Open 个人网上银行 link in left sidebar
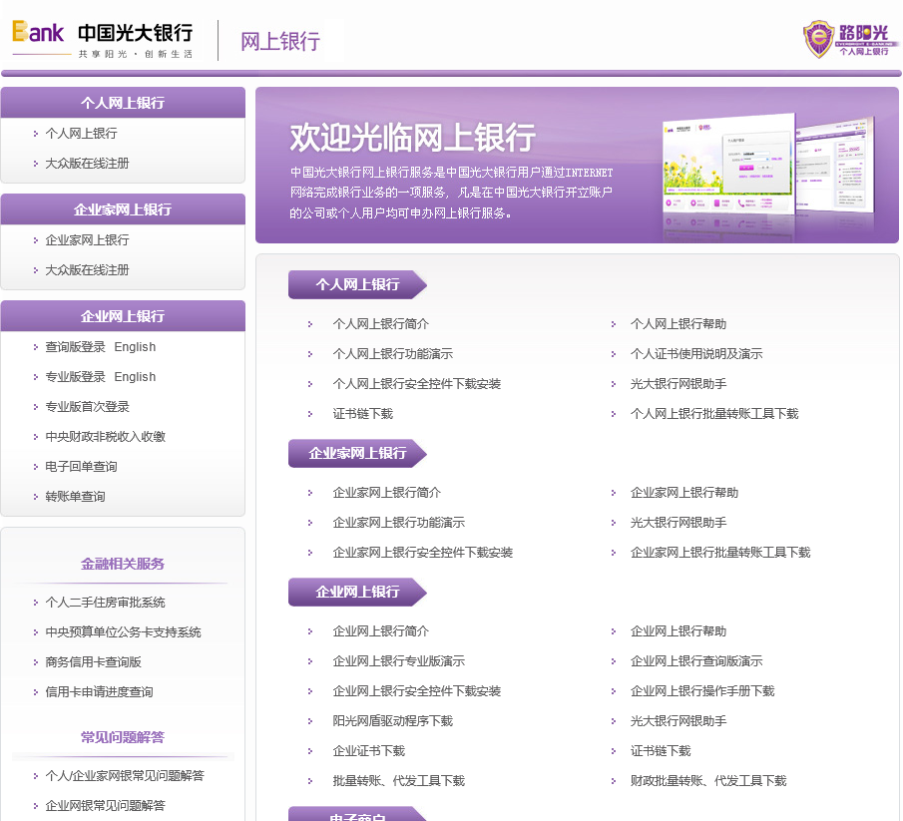This screenshot has height=821, width=903. click(81, 134)
